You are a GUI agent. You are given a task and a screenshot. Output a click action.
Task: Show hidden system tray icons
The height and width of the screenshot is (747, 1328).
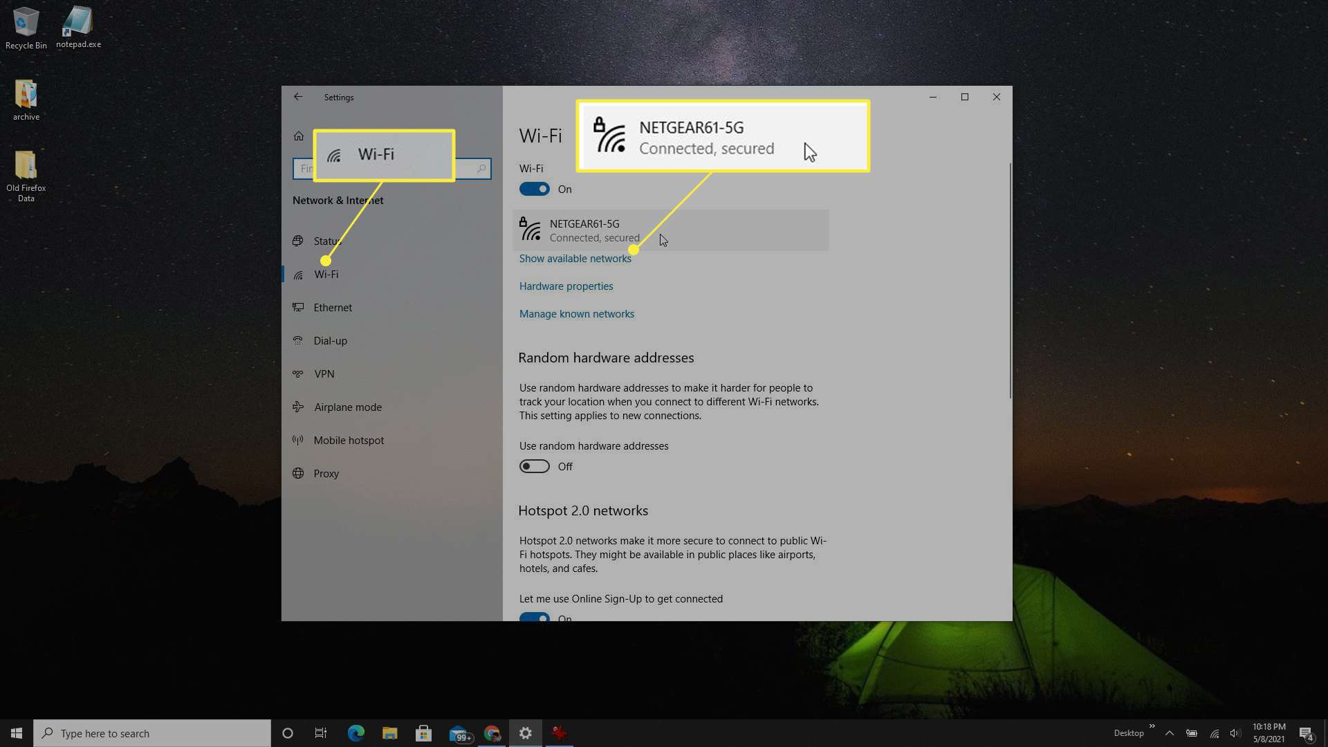[x=1170, y=733]
